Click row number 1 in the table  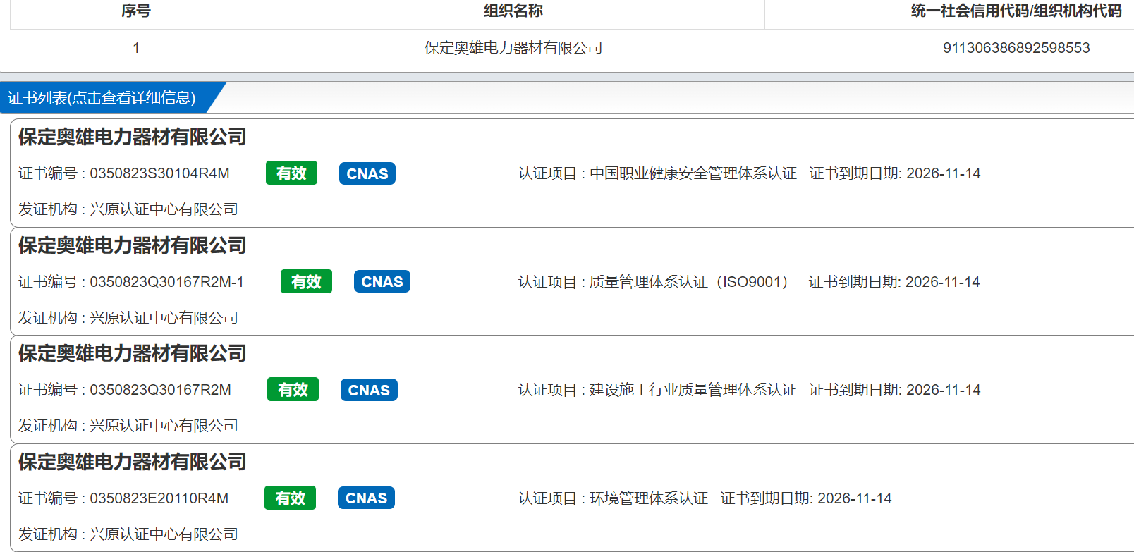[x=136, y=48]
